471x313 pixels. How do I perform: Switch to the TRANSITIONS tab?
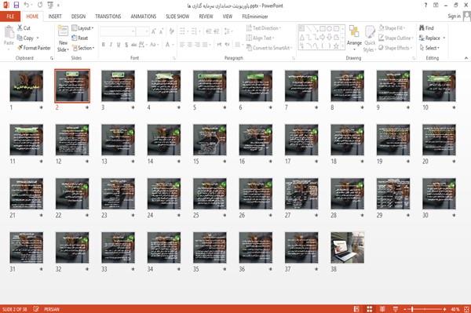point(108,16)
